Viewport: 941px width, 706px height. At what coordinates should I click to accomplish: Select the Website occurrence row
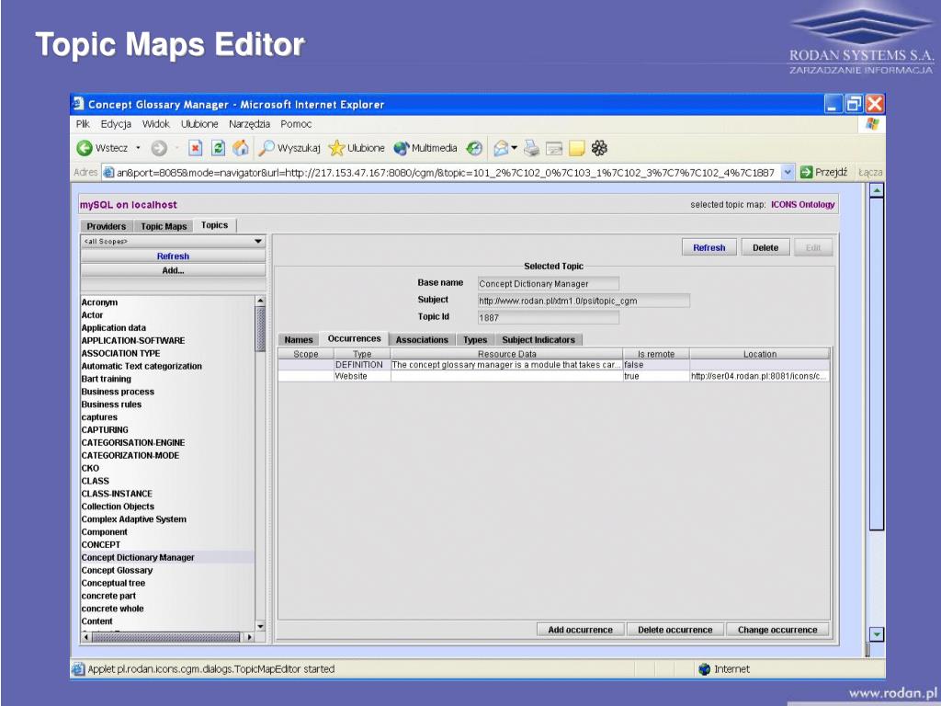point(553,376)
